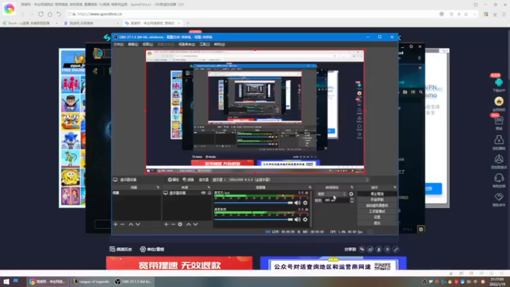Screen dimensions: 510x287
Task: Toggle lock on 显示器采集 source
Action: click(209, 193)
